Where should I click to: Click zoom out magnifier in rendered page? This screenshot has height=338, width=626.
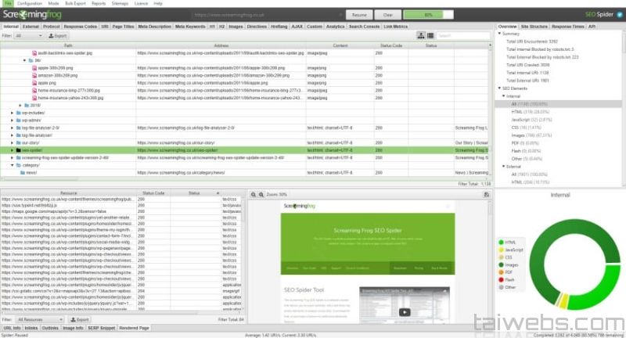261,194
